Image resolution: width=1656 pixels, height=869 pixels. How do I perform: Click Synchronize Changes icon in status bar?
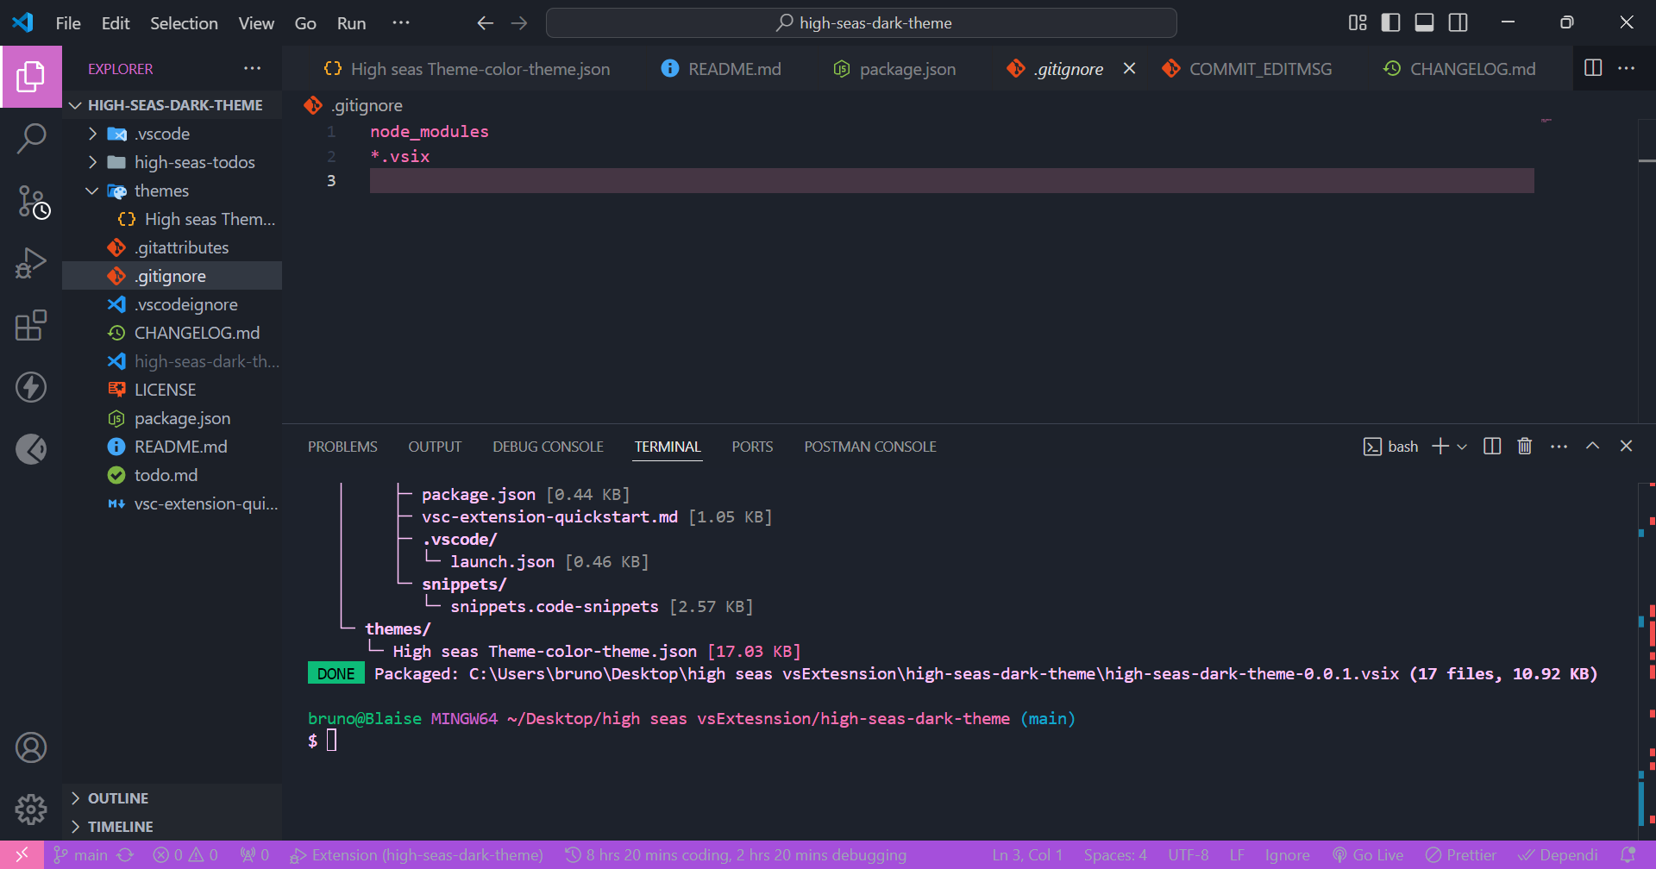tap(125, 855)
